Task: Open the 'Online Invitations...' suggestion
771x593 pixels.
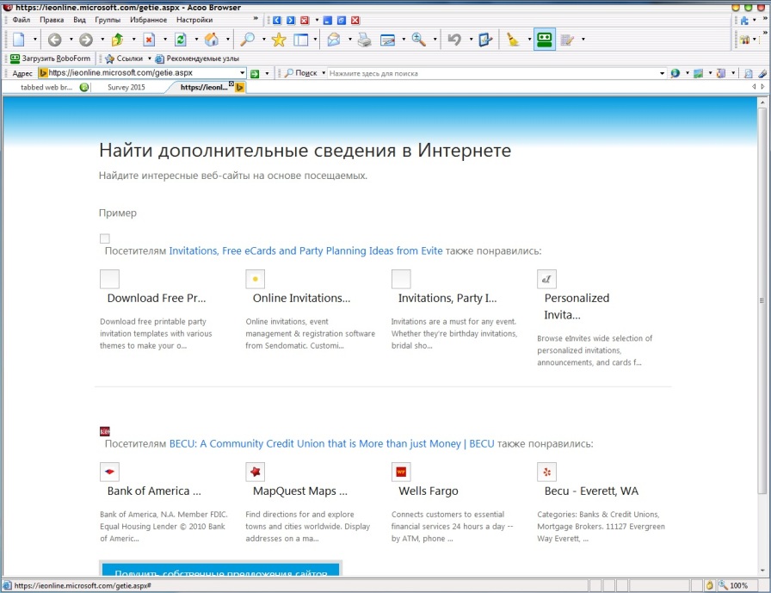Action: (301, 298)
